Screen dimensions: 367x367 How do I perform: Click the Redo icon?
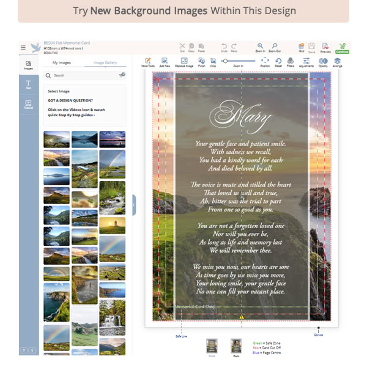pyautogui.click(x=235, y=46)
